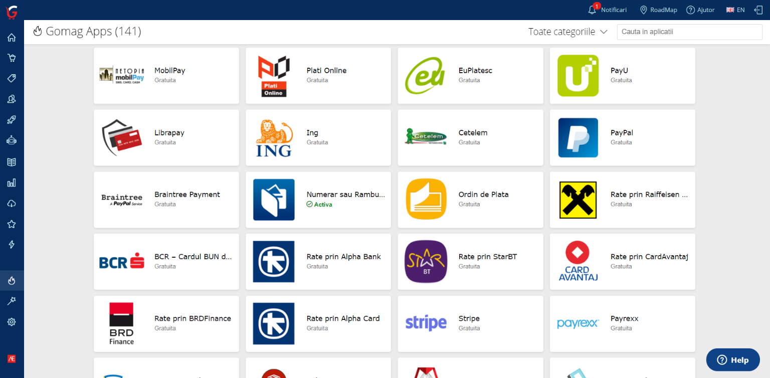
Task: Click the EuPlatesc logo
Action: click(426, 76)
